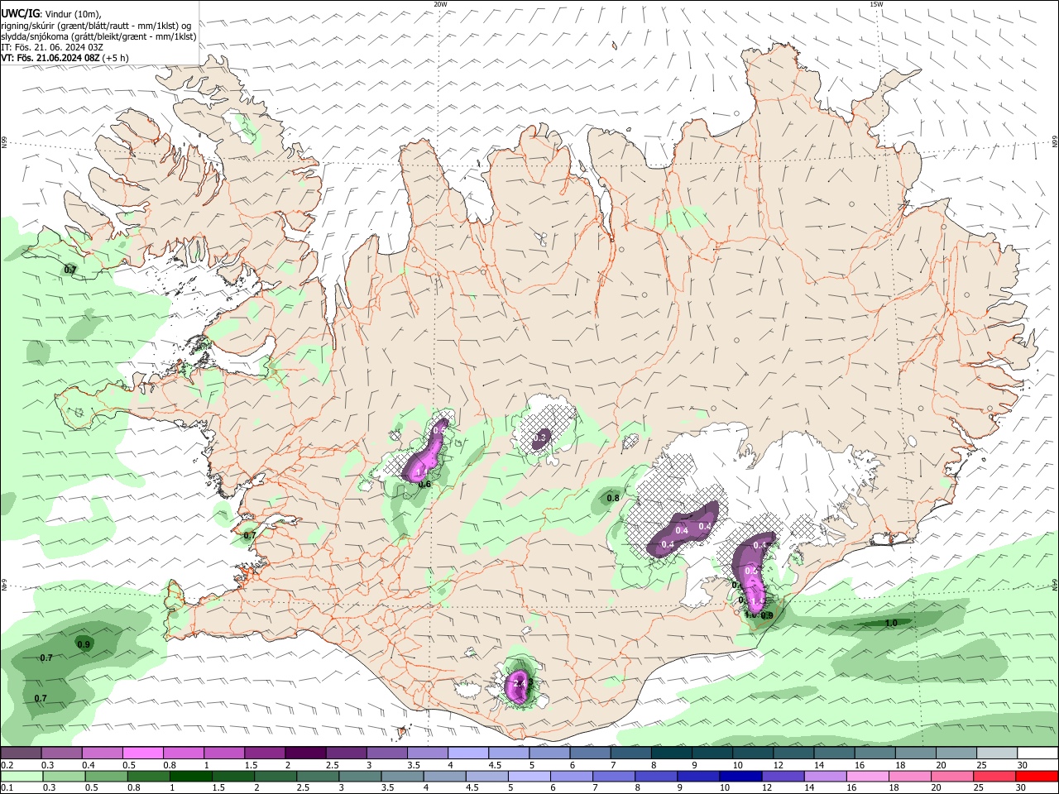Pick the dark teal swatch in the snow legend row
Viewport: 1059px width, 794px height.
(671, 753)
